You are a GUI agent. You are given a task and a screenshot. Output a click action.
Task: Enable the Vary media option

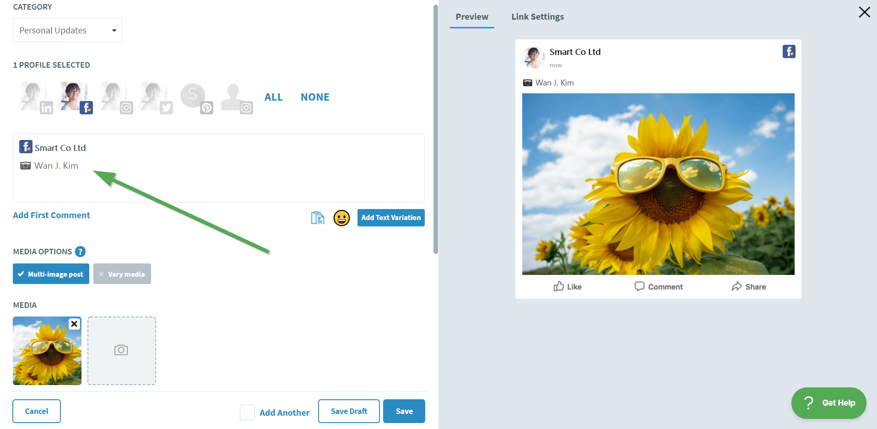pyautogui.click(x=122, y=273)
